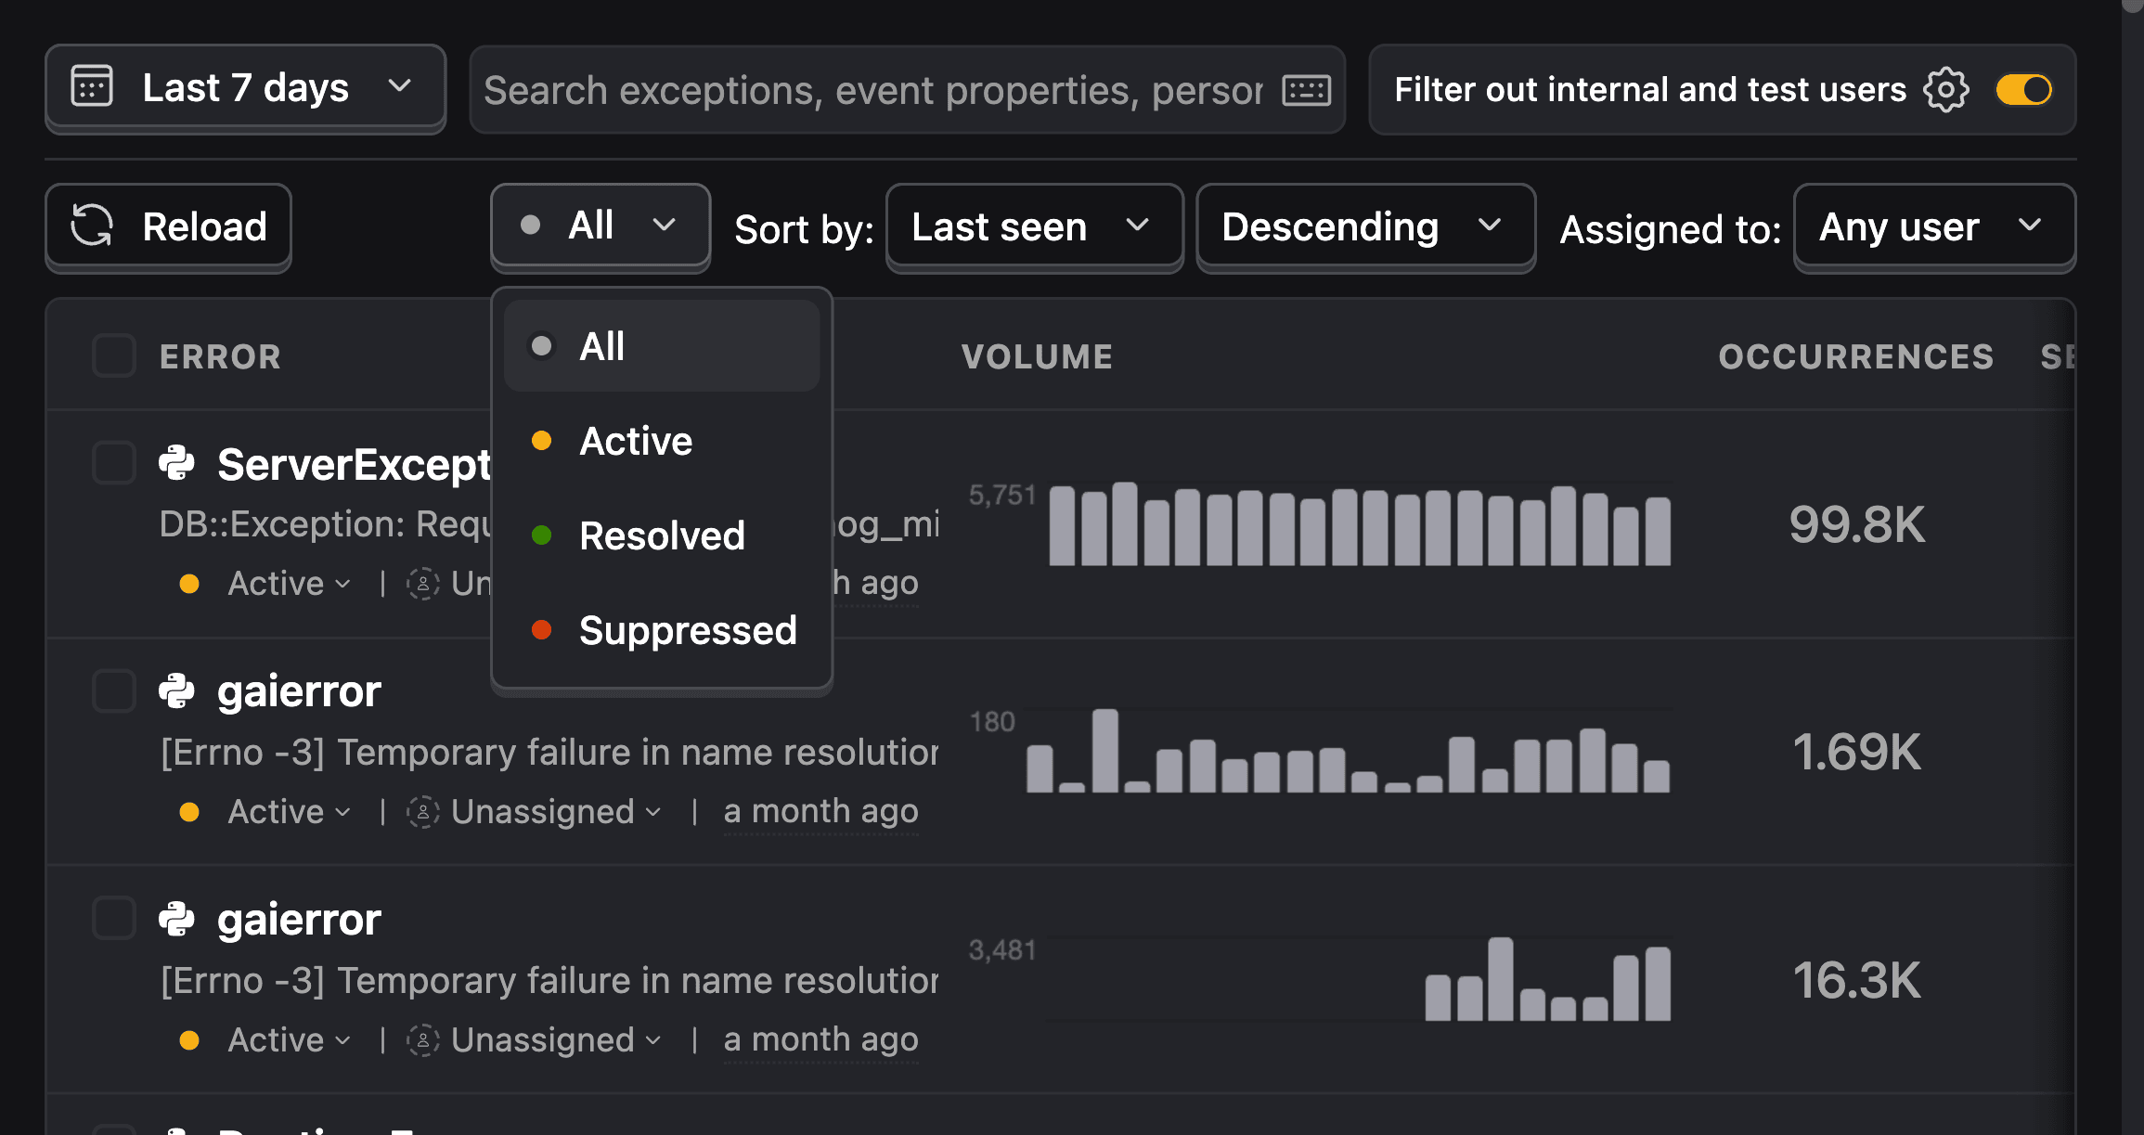Select Resolved in the status menu

[661, 535]
